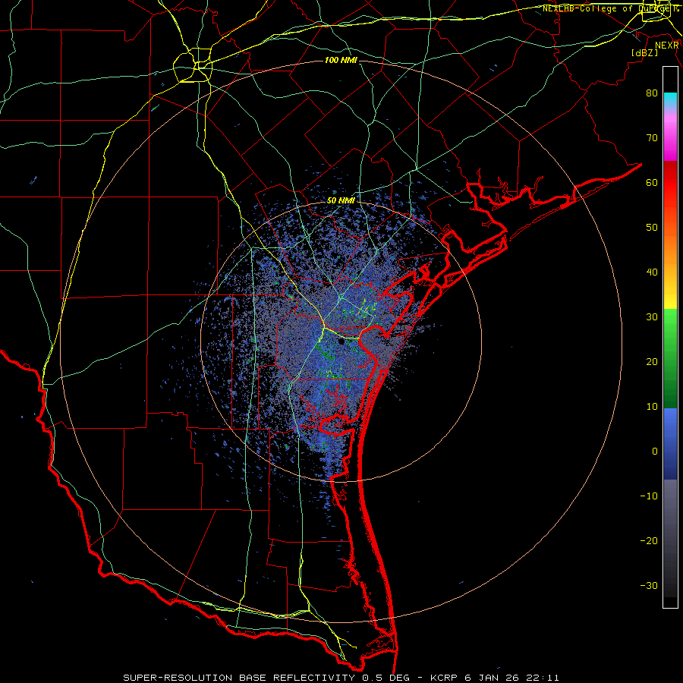
Task: Click the 60 dBZ scale label
Action: click(652, 182)
